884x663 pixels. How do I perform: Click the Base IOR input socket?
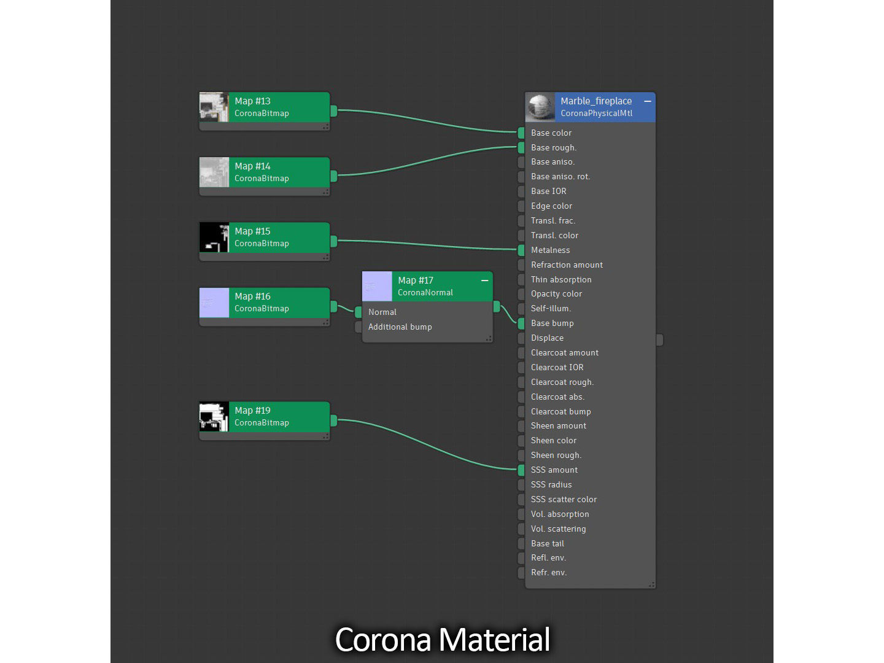point(521,192)
